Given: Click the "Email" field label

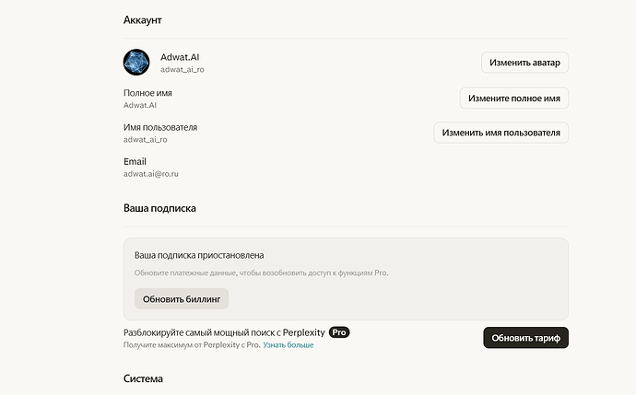Looking at the screenshot, I should click(135, 161).
